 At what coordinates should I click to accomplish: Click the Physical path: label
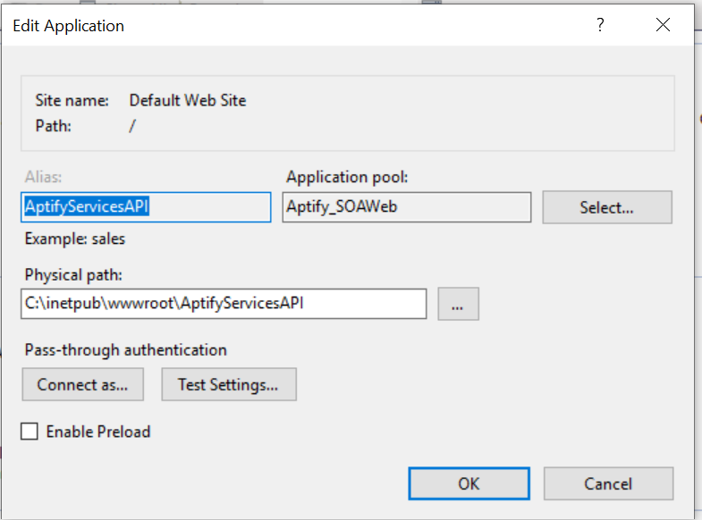click(x=73, y=274)
